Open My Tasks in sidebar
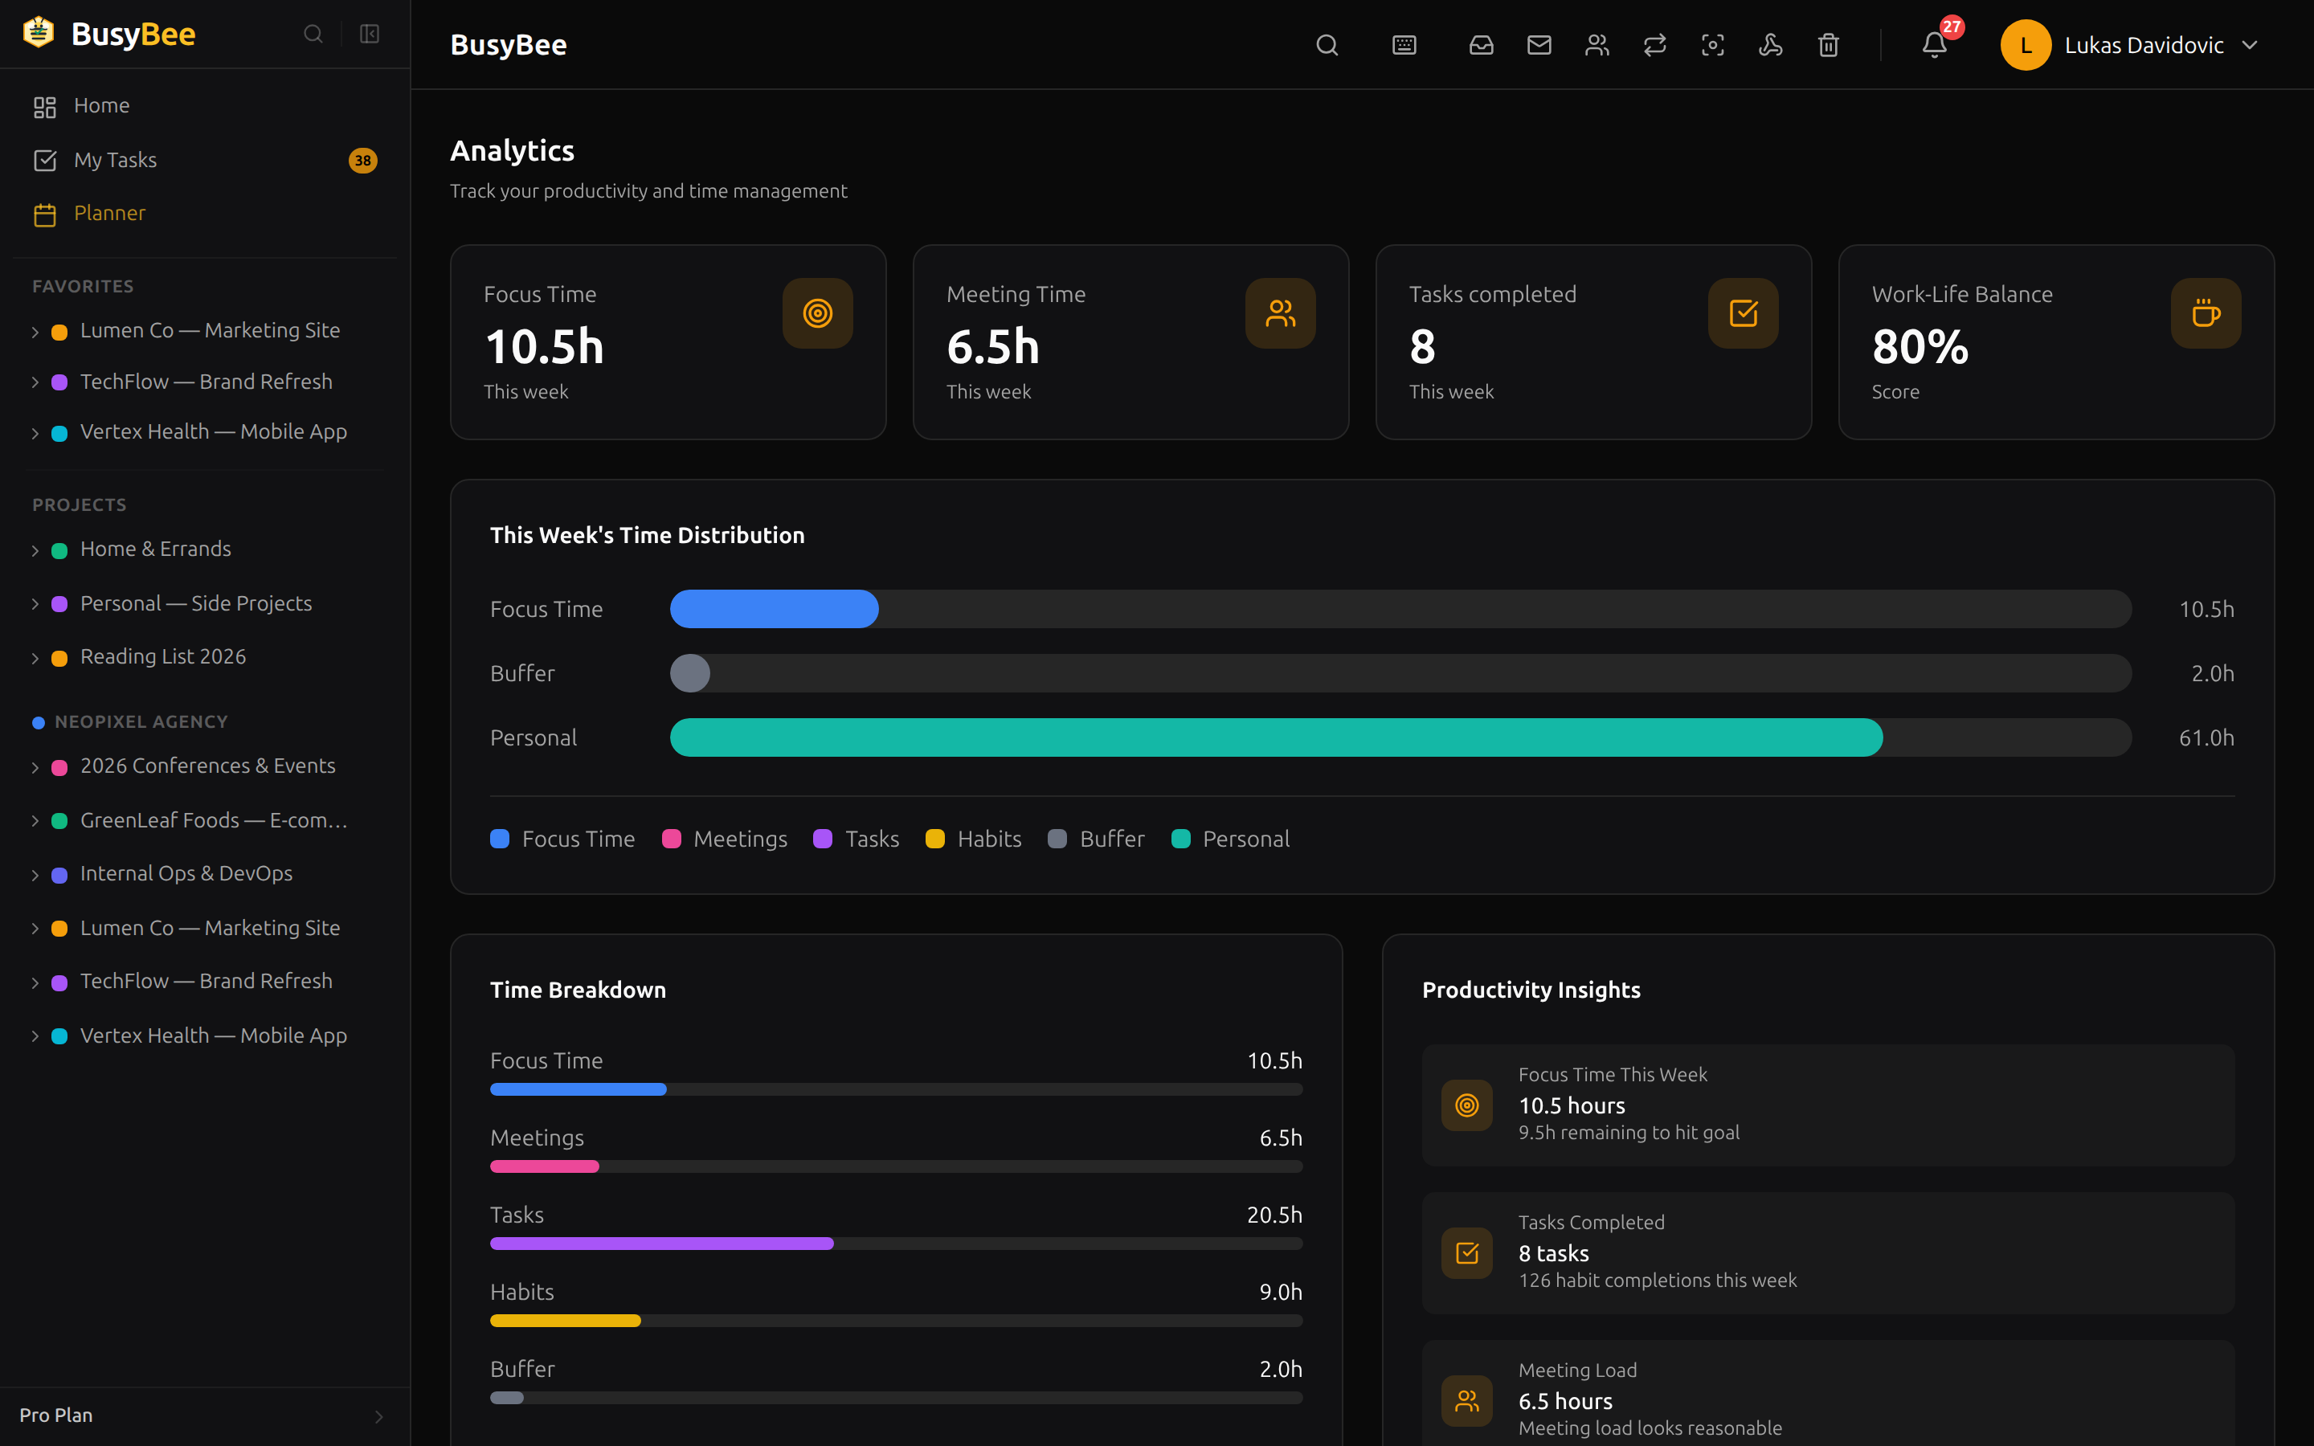This screenshot has width=2314, height=1446. click(205, 160)
